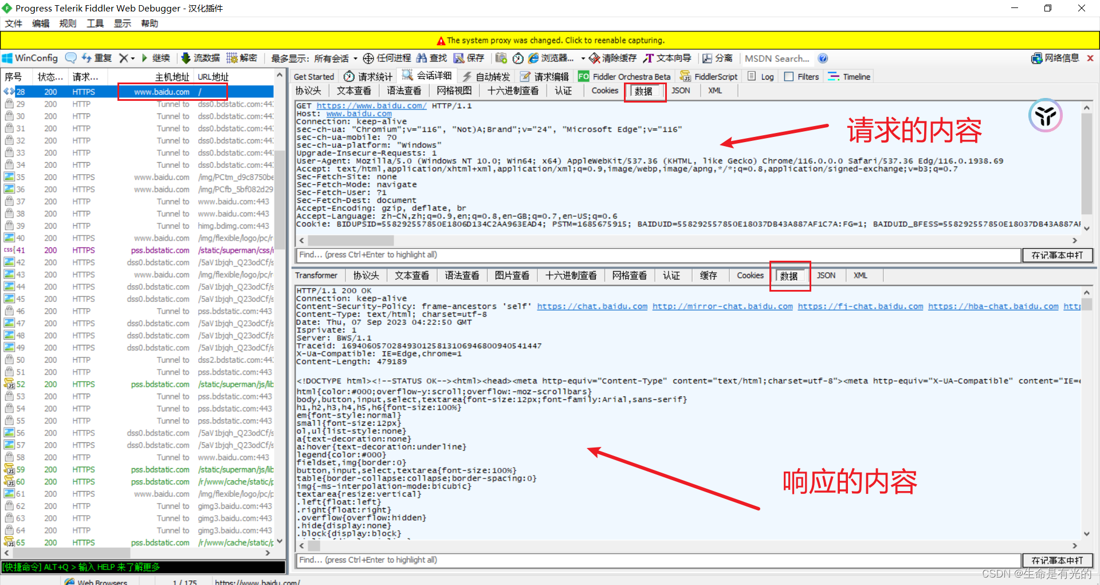
Task: Open the 浏览器 dropdown arrow
Action: (x=583, y=58)
